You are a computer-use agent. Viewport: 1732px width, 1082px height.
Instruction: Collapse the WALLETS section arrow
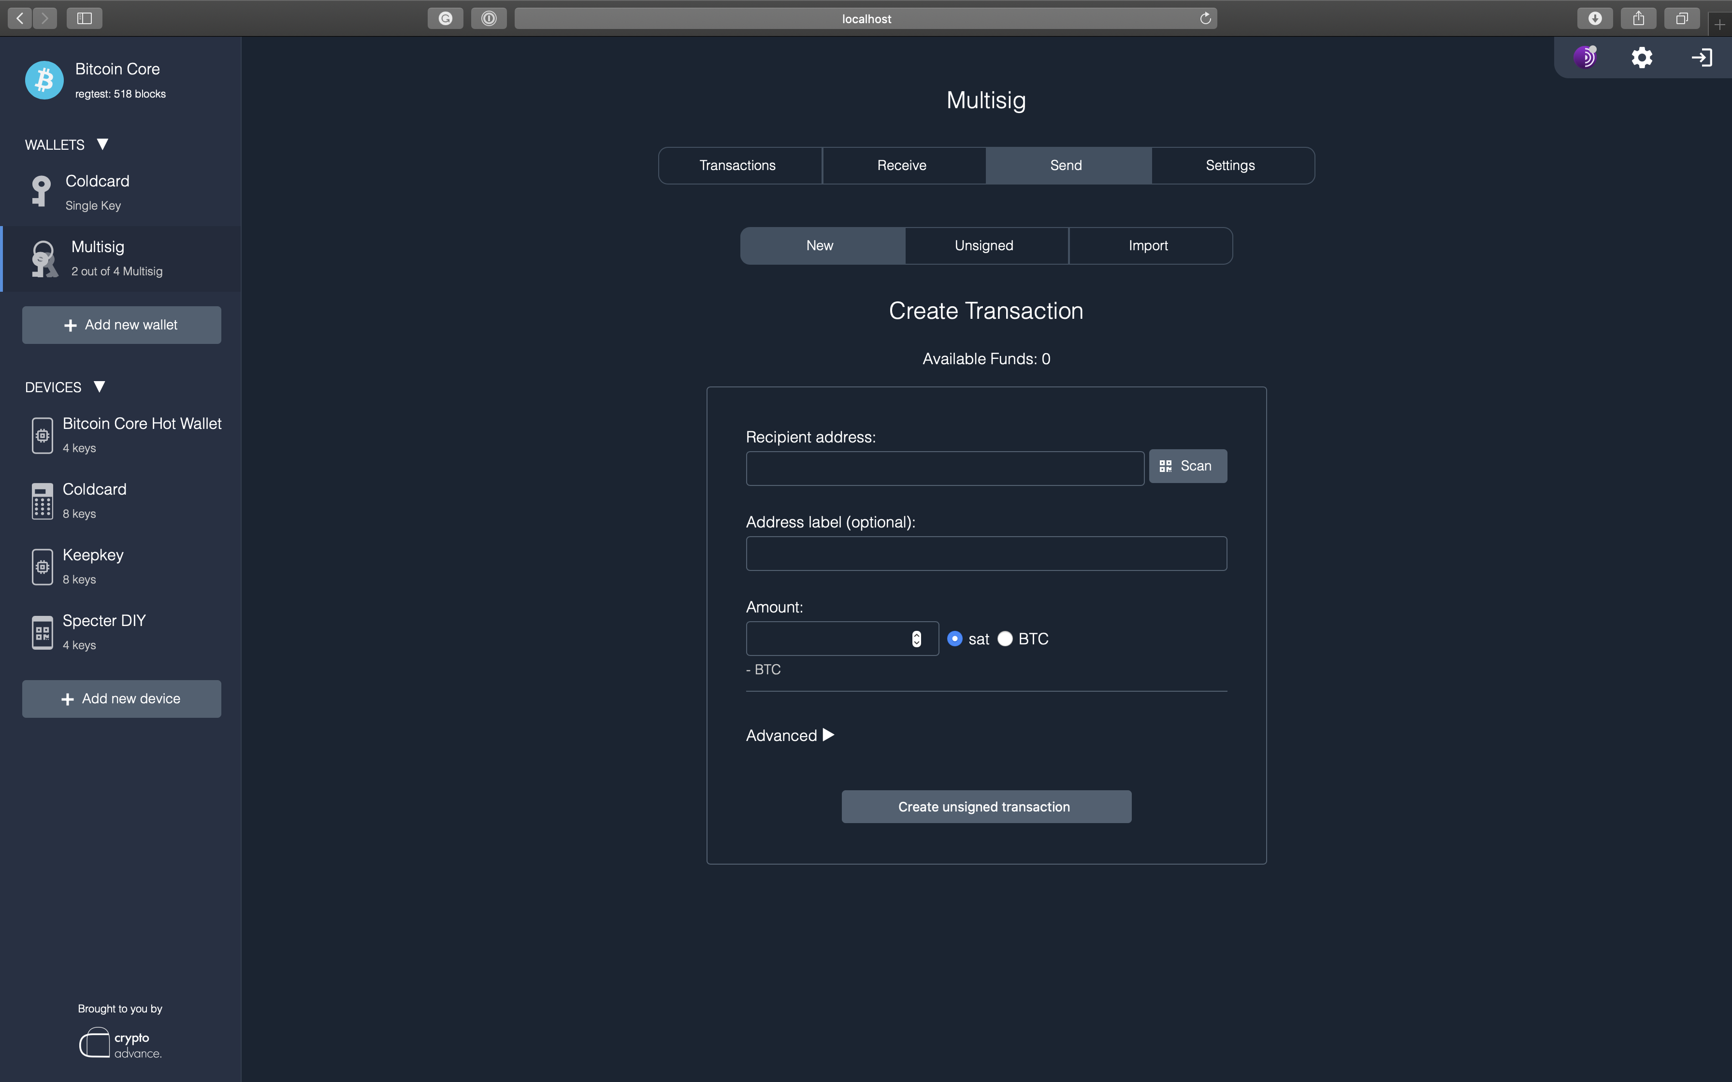click(102, 144)
